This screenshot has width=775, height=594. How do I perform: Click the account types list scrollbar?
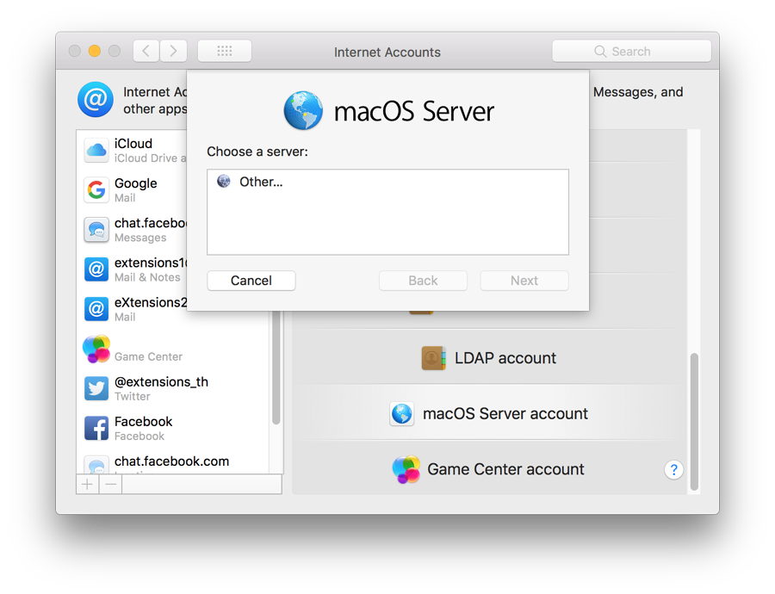(694, 422)
